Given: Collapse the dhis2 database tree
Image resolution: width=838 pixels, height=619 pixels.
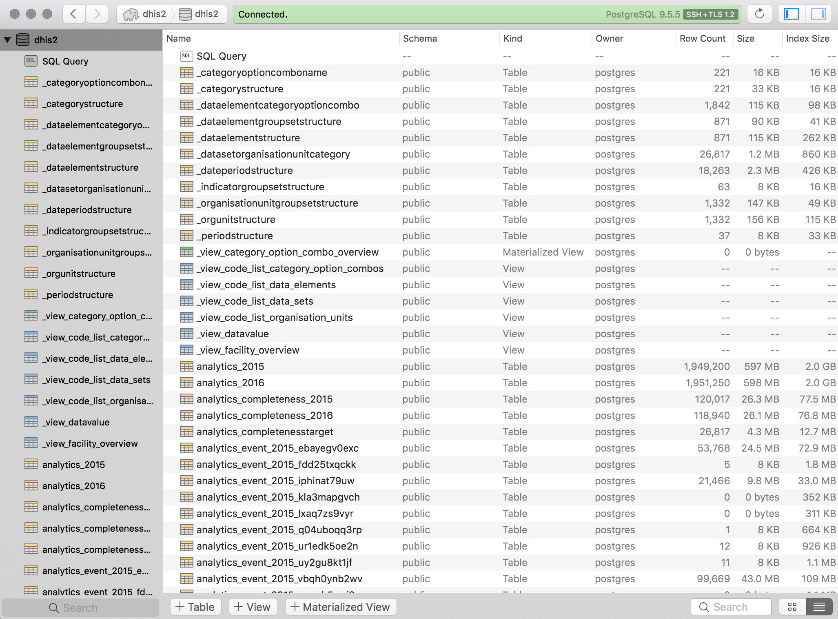Looking at the screenshot, I should (x=7, y=40).
